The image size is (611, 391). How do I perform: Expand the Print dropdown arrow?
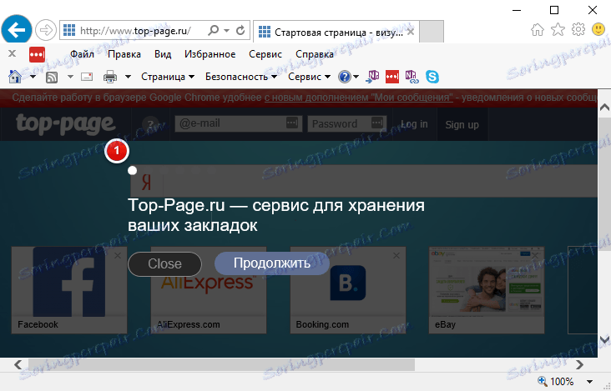tap(128, 77)
